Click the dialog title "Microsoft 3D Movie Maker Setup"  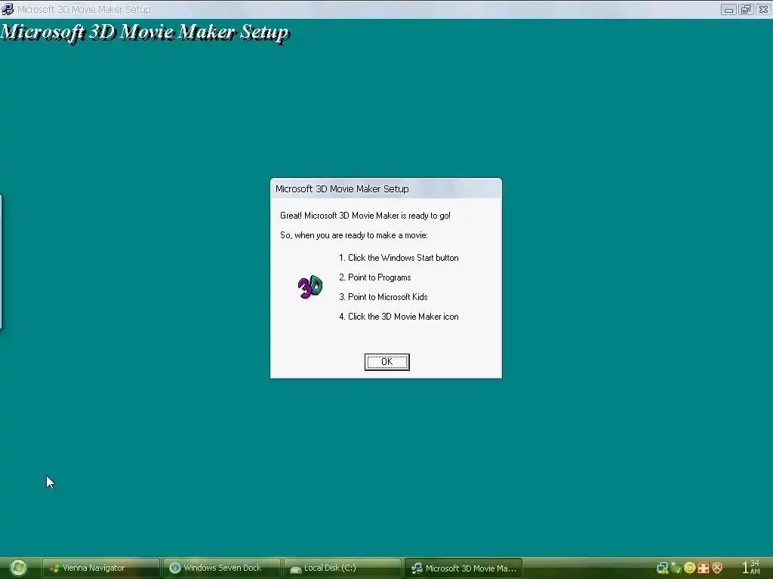(x=342, y=189)
